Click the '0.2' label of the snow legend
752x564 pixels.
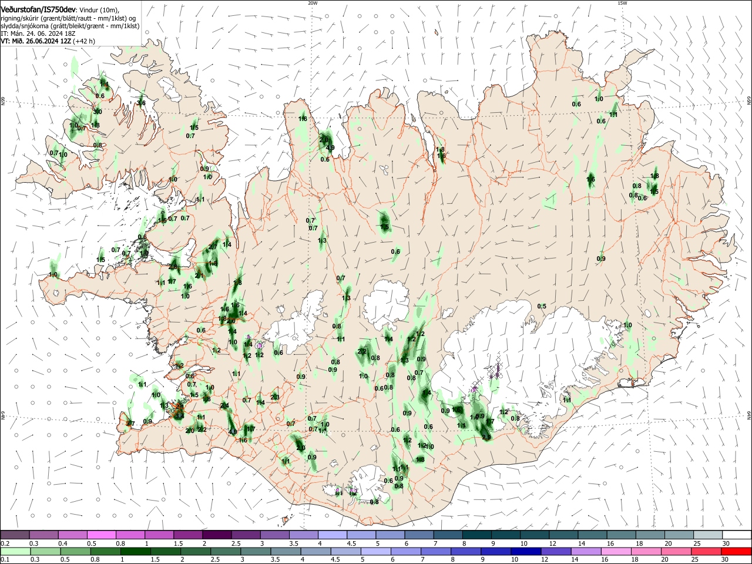click(x=5, y=543)
